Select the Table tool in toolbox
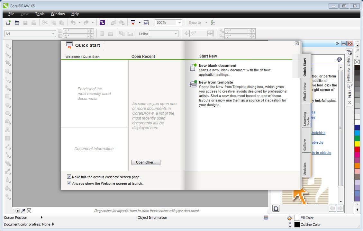Image resolution: width=363 pixels, height=231 pixels. click(x=8, y=138)
